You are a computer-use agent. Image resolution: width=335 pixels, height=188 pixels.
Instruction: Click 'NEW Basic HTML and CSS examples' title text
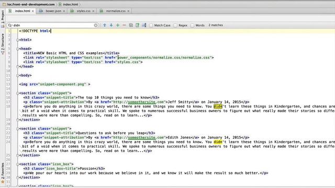coord(70,53)
